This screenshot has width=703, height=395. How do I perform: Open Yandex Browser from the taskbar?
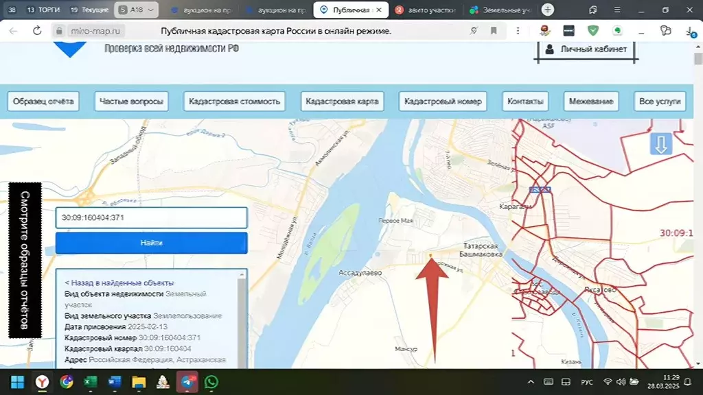[42, 382]
